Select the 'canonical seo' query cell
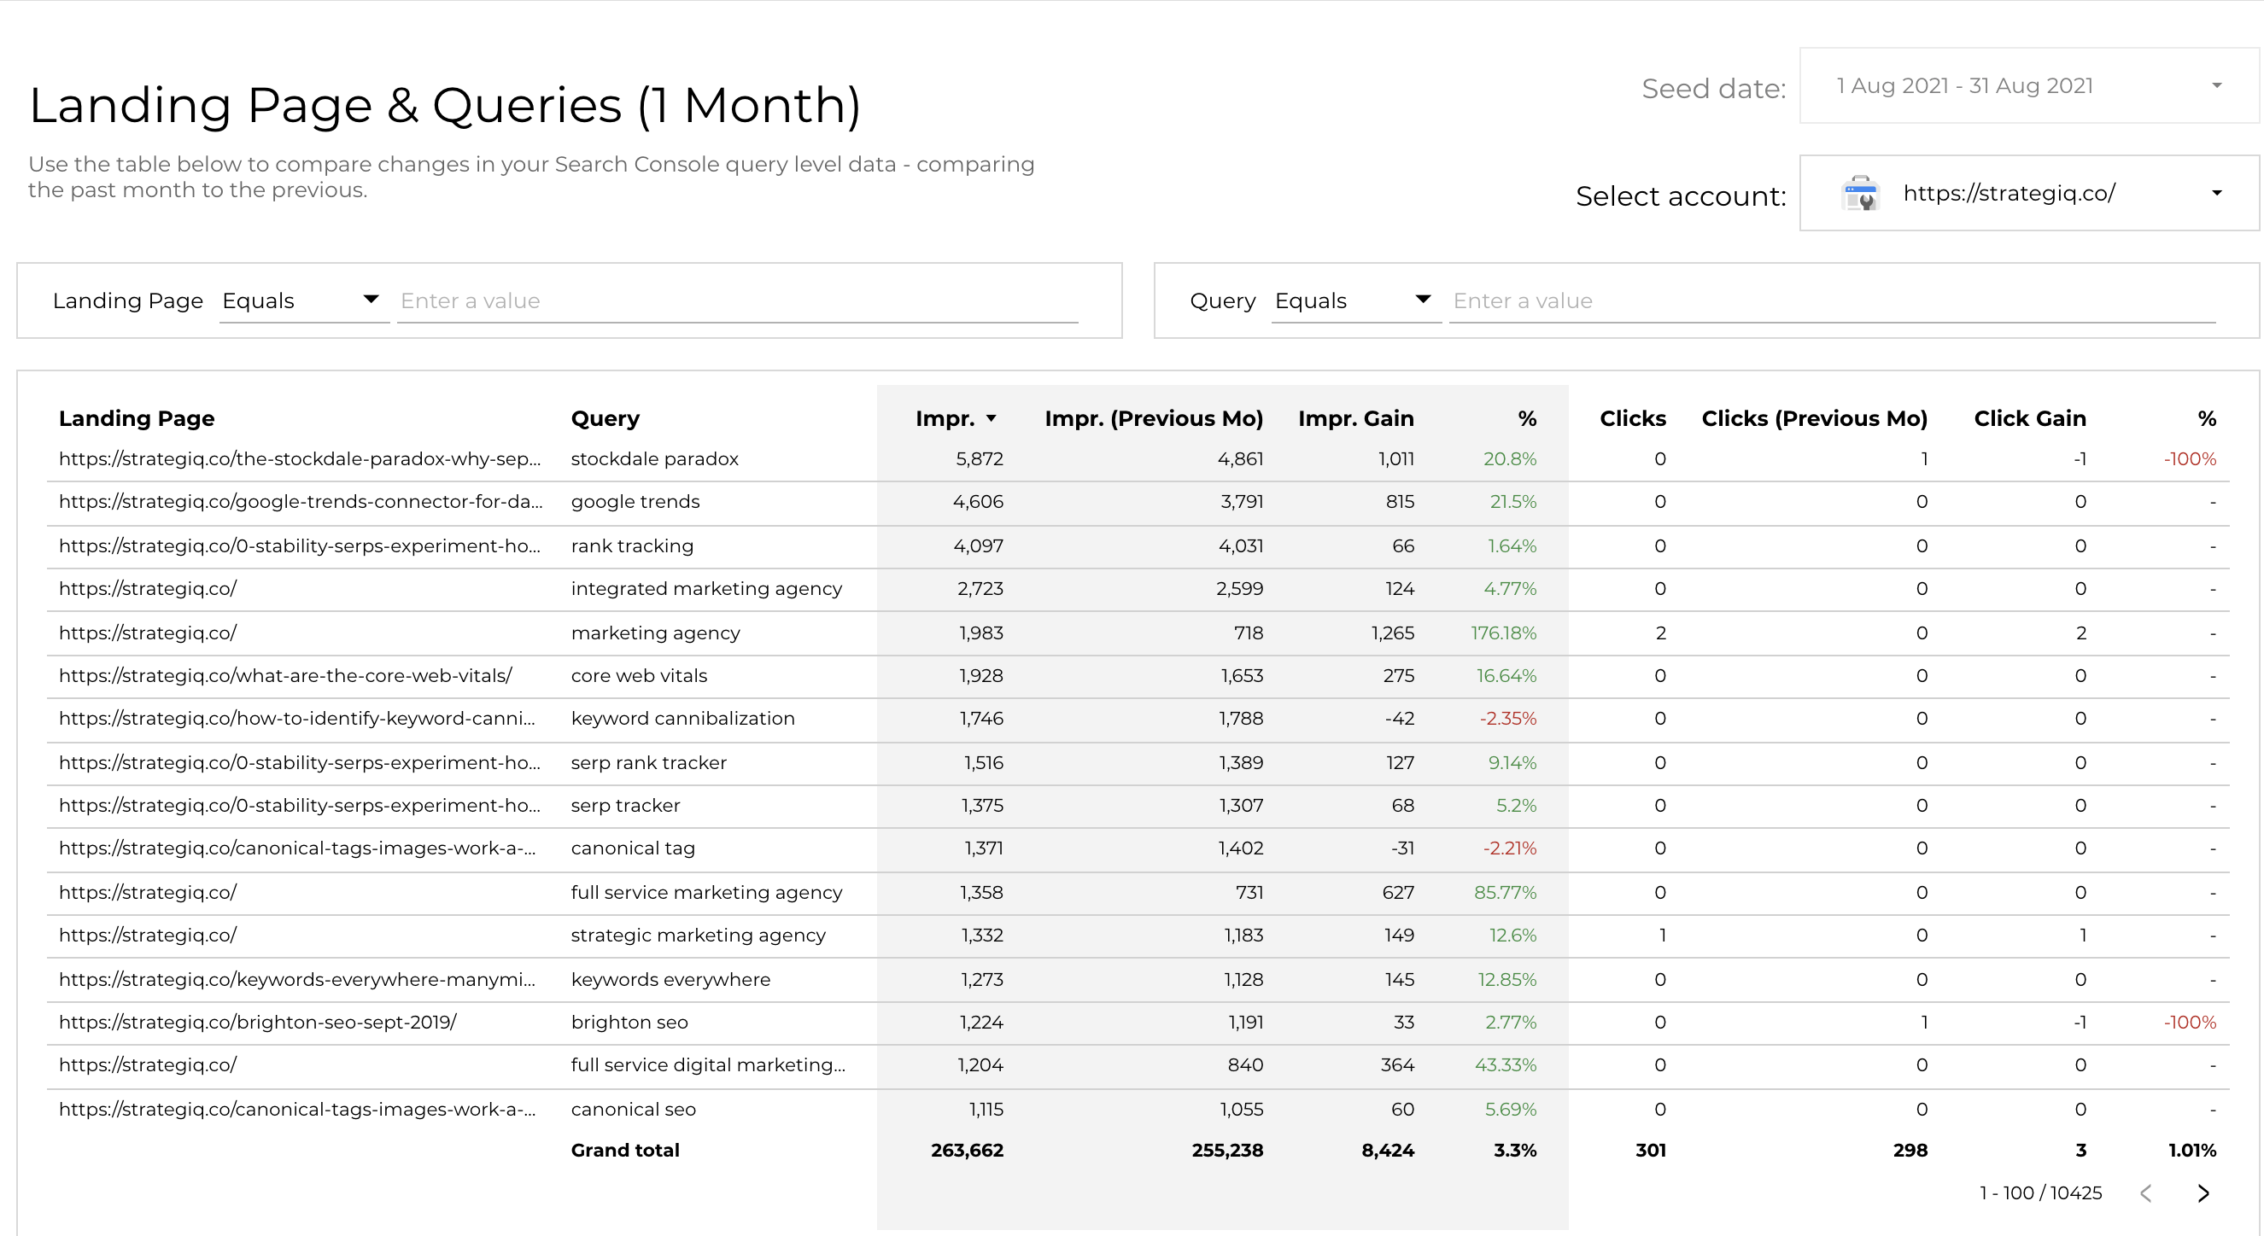This screenshot has height=1236, width=2264. [x=634, y=1109]
